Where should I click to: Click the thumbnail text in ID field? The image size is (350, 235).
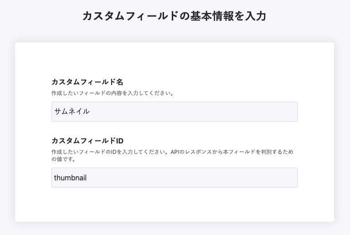click(x=70, y=178)
